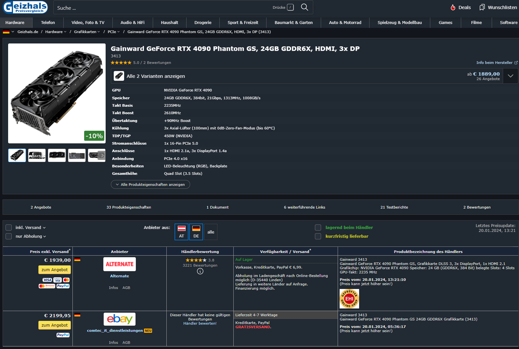Expand the variants price chevron
This screenshot has width=519, height=349.
coord(511,76)
